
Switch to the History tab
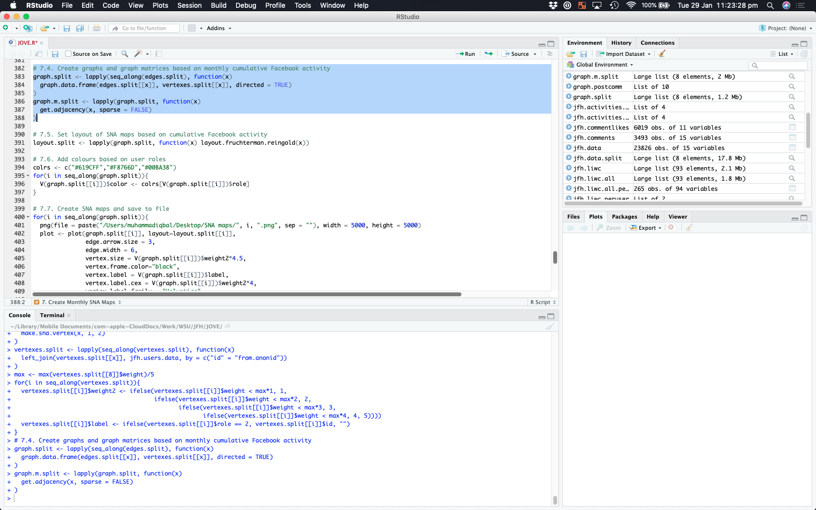click(x=621, y=43)
